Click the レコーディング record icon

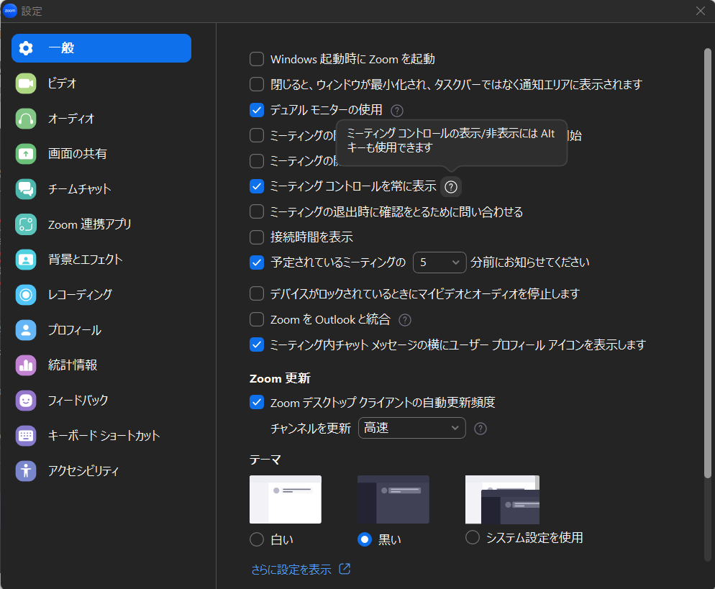26,295
